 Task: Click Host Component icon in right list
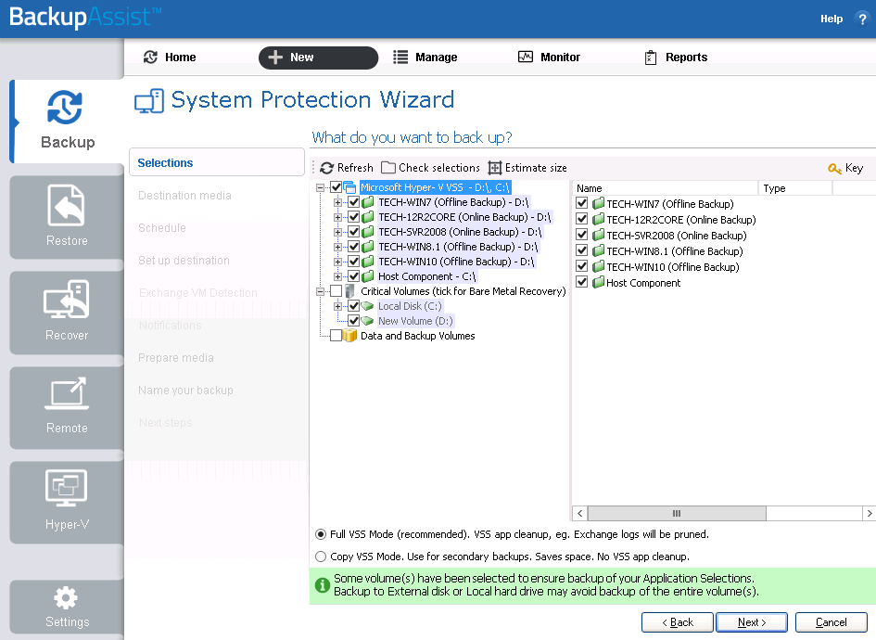click(x=598, y=282)
